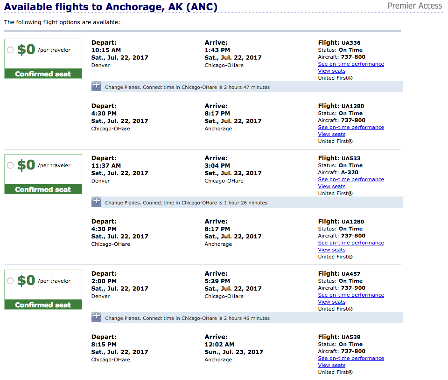The height and width of the screenshot is (380, 448).
Task: Select the radio button for the UA533 itinerary
Action: click(10, 165)
